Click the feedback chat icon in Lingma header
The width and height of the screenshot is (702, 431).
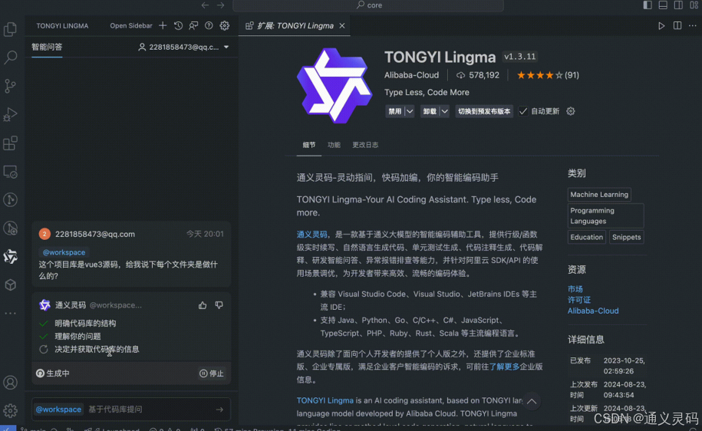(193, 25)
